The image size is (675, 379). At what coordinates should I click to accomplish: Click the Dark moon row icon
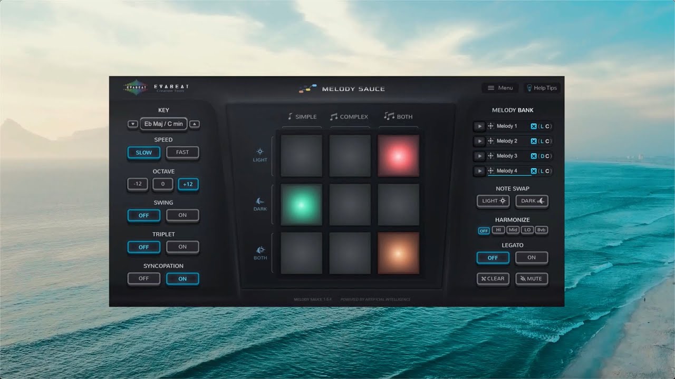[260, 201]
